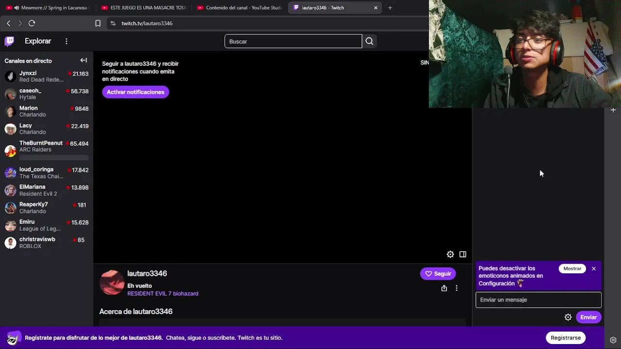Toggle theater mode icon on player
Image resolution: width=621 pixels, height=349 pixels.
click(x=463, y=254)
